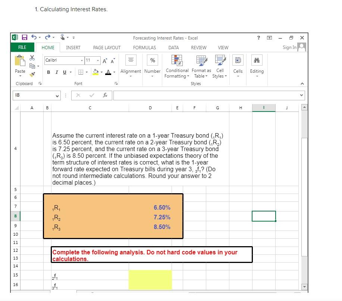The width and height of the screenshot is (342, 301).
Task: Click the Save icon in quick access toolbar
Action: click(x=25, y=37)
